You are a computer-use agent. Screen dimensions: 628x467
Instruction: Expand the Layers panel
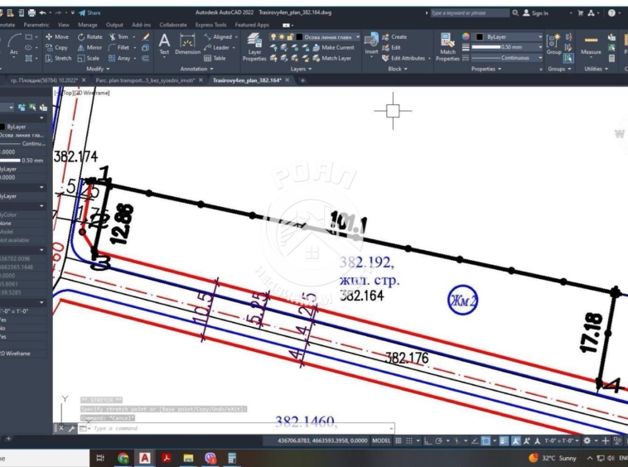302,69
